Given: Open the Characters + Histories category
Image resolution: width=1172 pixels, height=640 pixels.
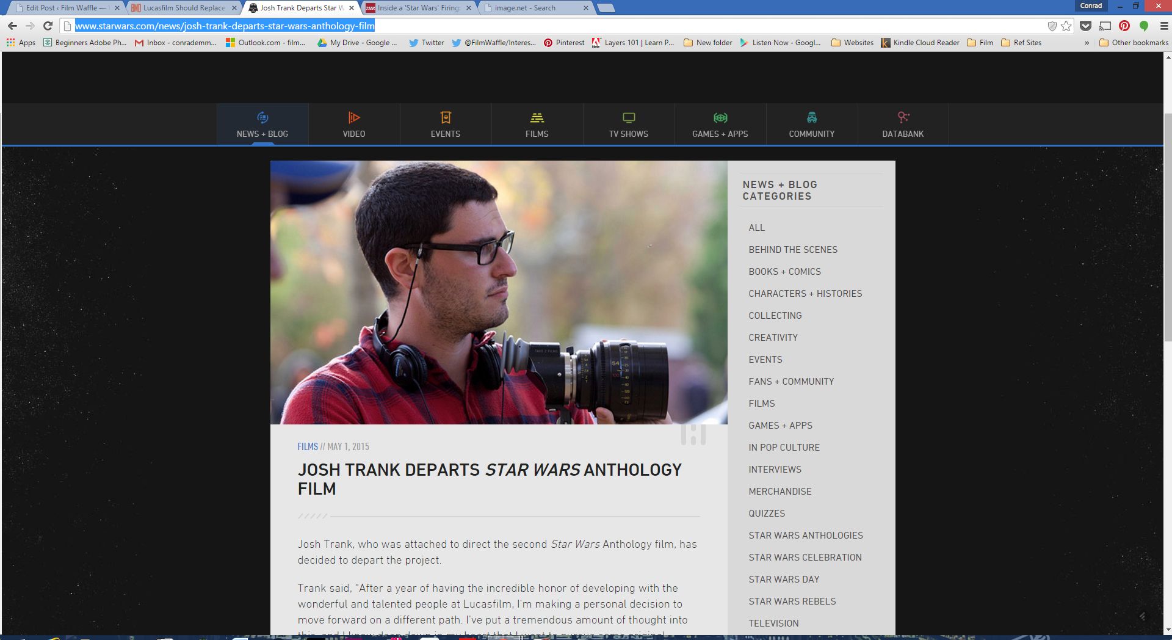Looking at the screenshot, I should point(805,294).
